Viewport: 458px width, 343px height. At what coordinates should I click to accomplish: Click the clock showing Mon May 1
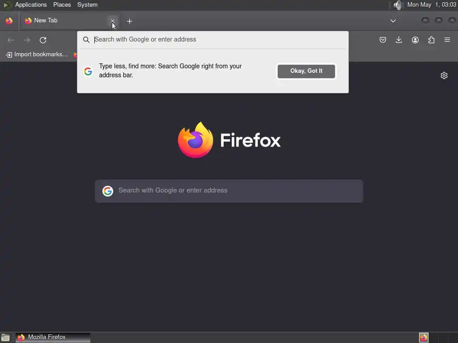pyautogui.click(x=432, y=4)
